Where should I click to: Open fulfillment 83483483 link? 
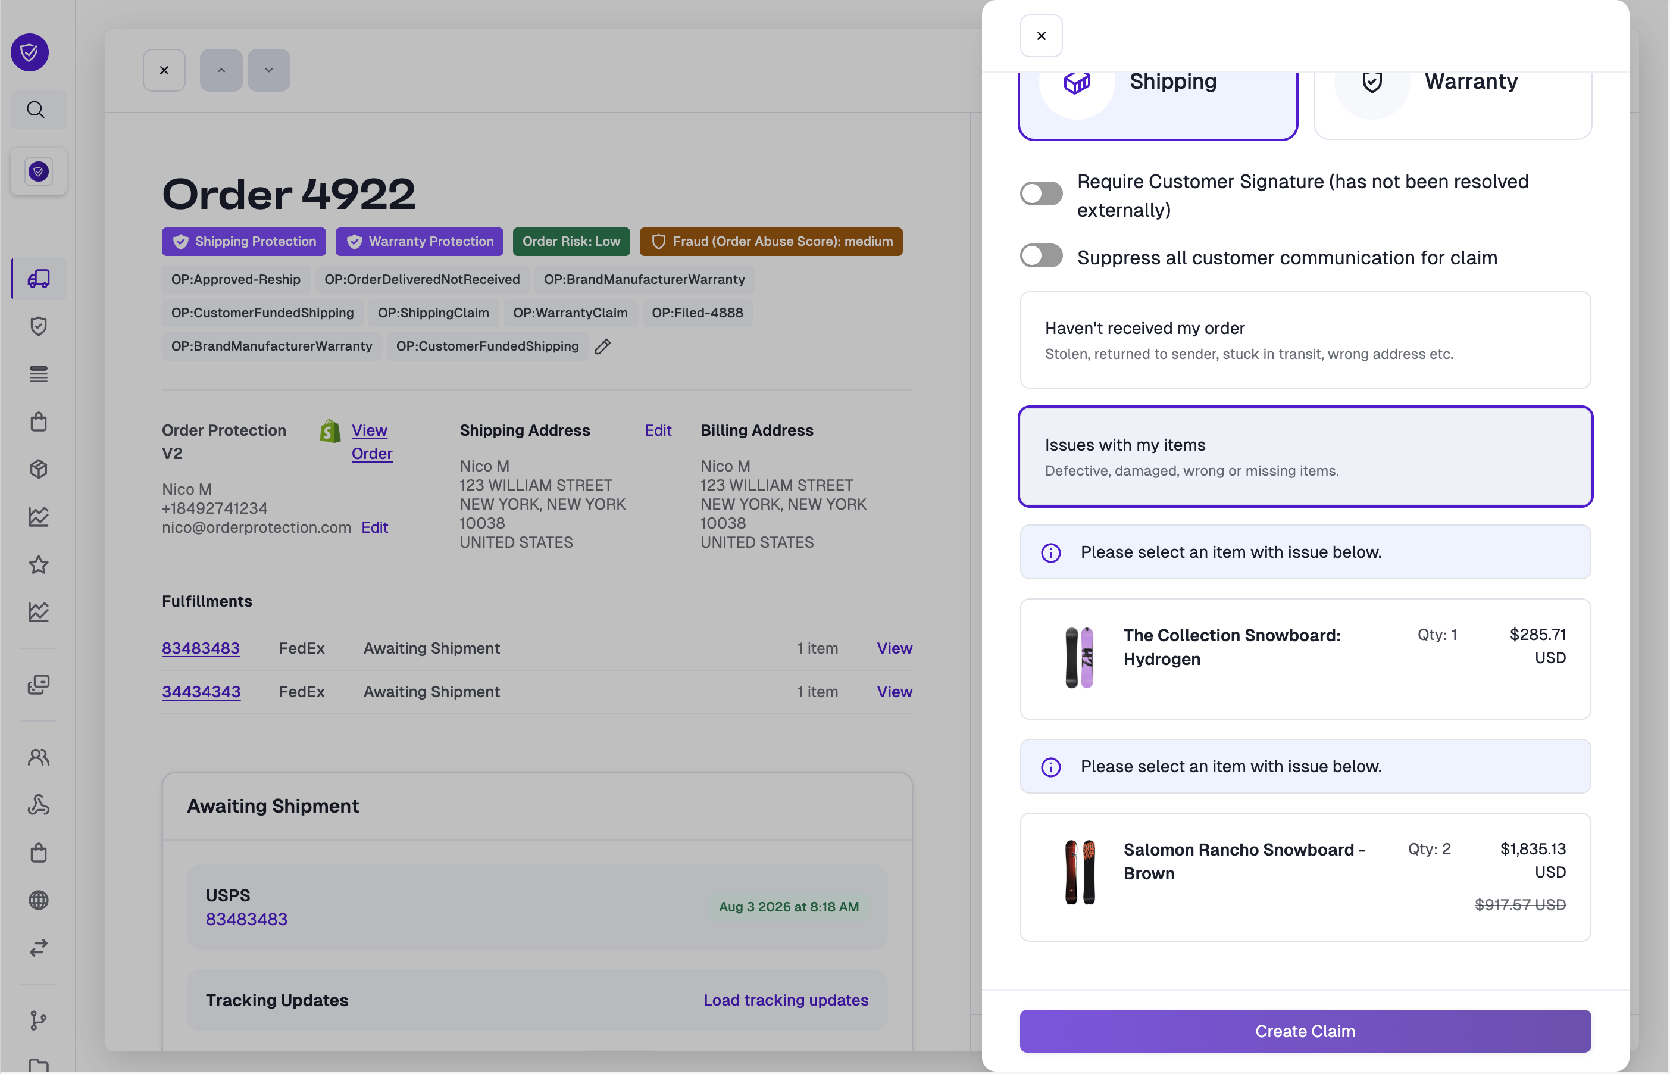tap(201, 648)
